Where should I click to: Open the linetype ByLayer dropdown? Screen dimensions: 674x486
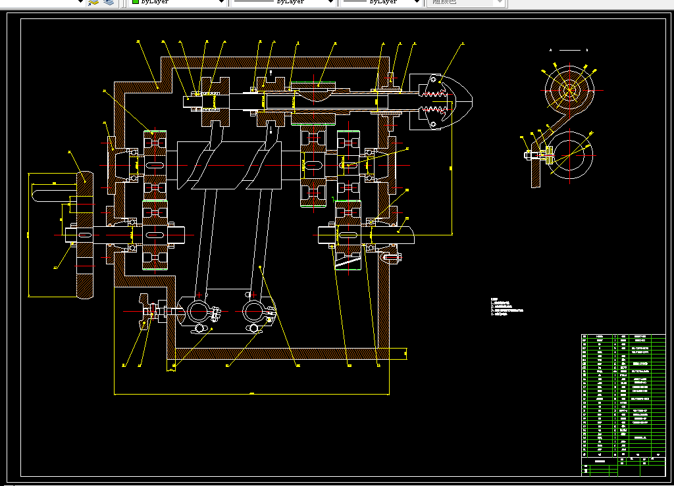[284, 2]
